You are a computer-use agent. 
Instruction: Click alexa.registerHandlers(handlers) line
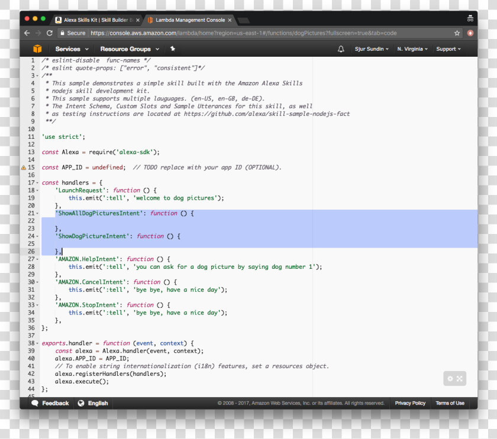[x=111, y=374]
